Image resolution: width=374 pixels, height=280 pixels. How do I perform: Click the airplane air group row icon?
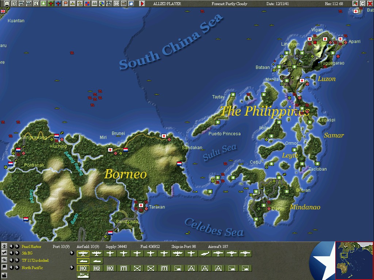pyautogui.click(x=4, y=253)
